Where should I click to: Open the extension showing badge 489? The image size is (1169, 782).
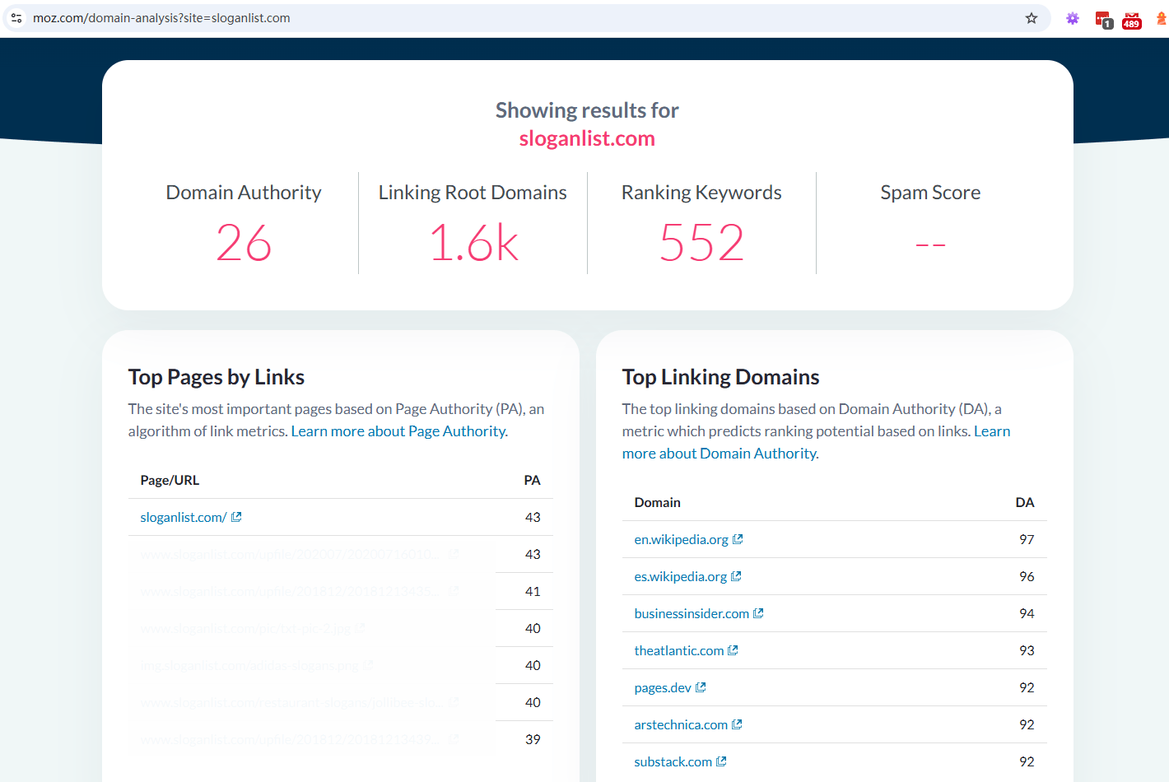(1132, 20)
